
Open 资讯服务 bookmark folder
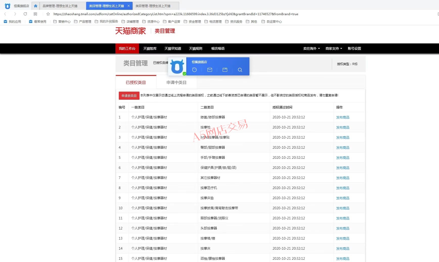234,22
